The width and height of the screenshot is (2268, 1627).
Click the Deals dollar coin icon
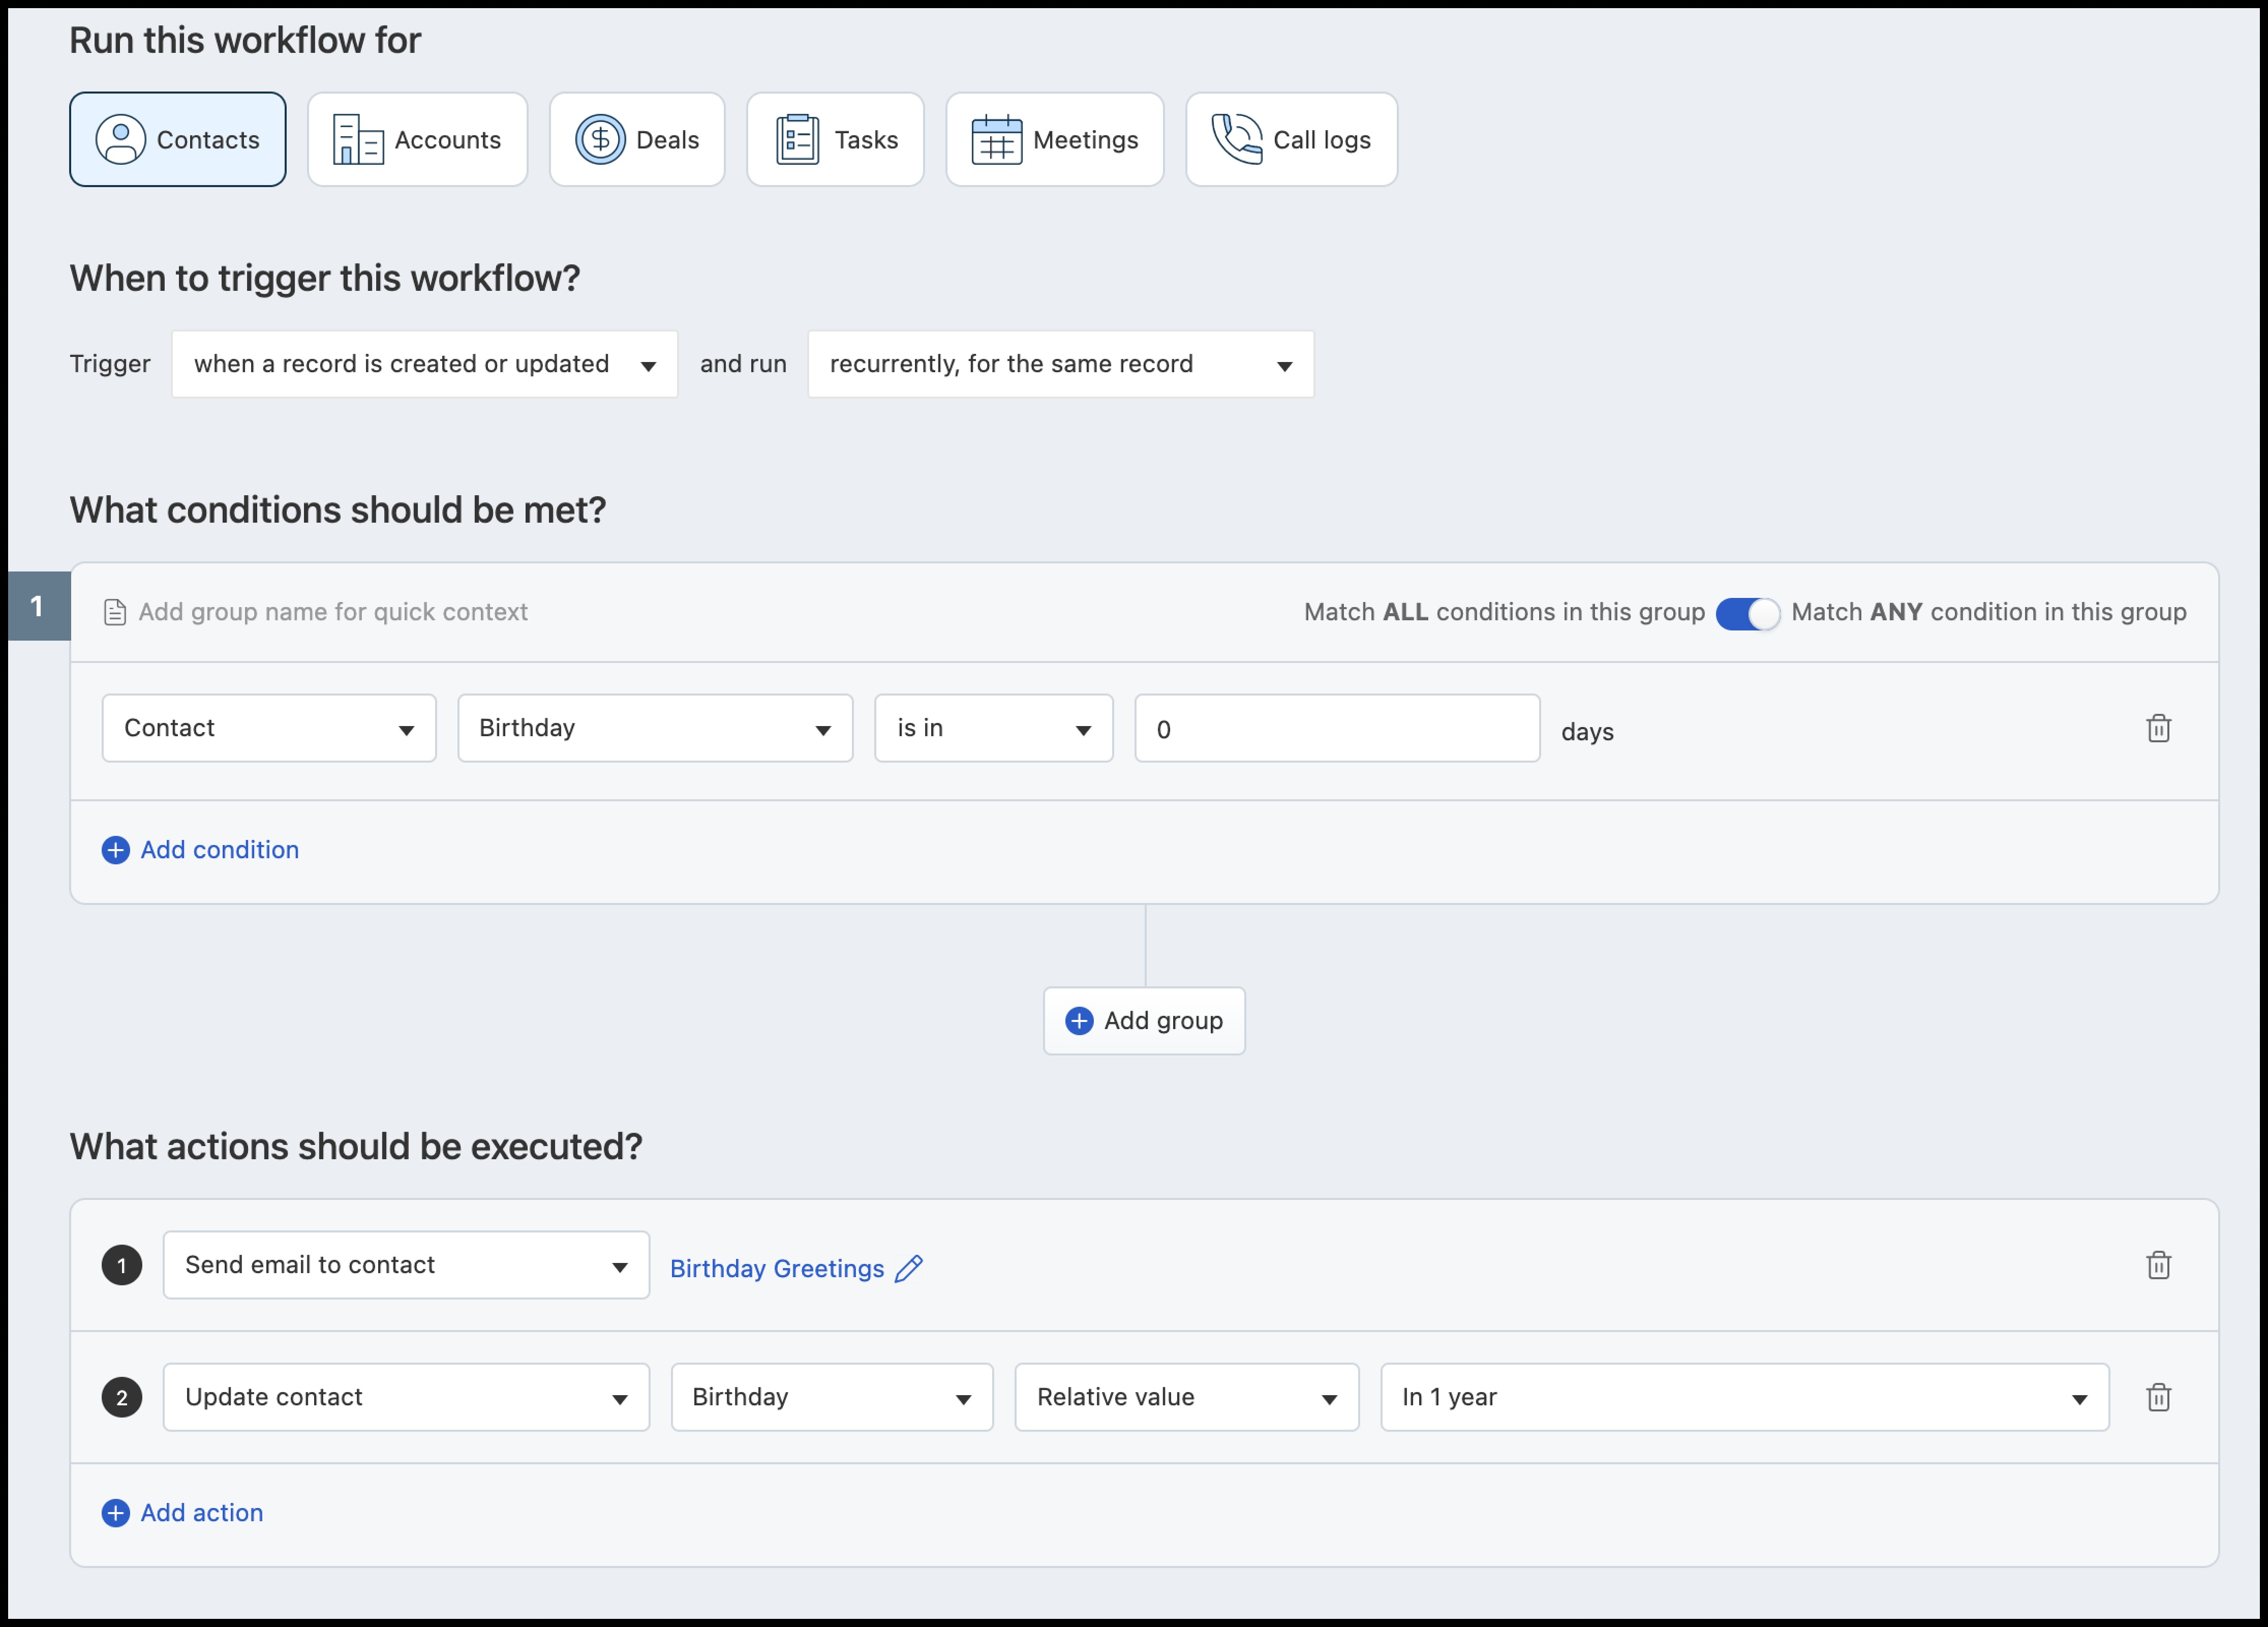(x=600, y=140)
